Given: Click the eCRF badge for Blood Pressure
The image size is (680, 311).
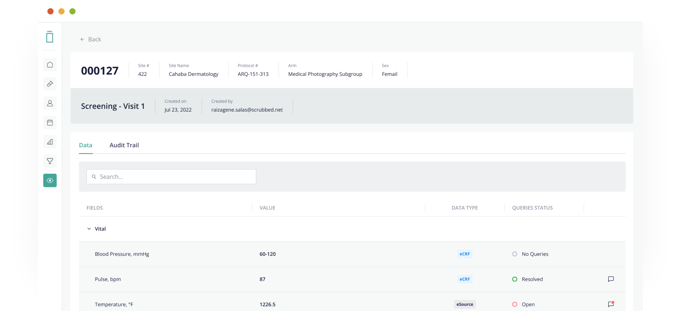Looking at the screenshot, I should click(464, 254).
